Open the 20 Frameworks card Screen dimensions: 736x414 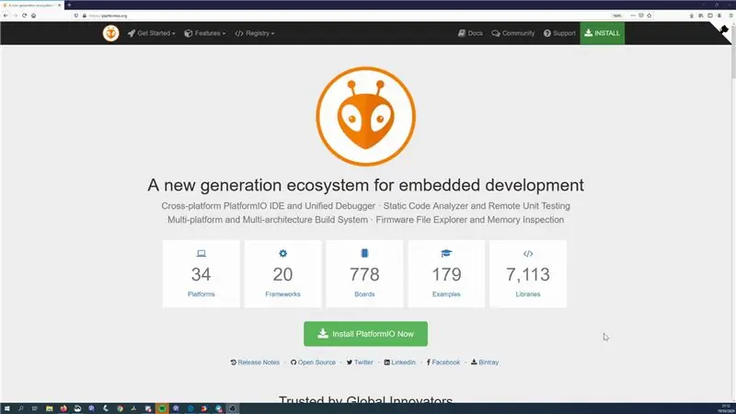tap(282, 274)
